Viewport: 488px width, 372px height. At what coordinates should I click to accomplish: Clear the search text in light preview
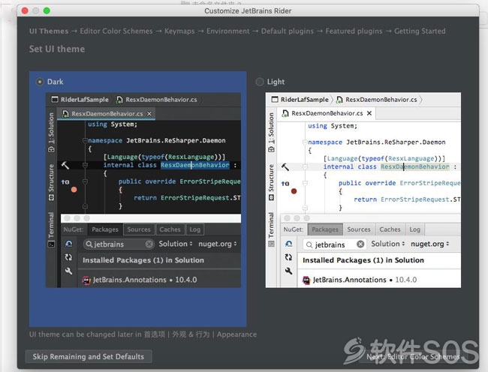point(360,244)
